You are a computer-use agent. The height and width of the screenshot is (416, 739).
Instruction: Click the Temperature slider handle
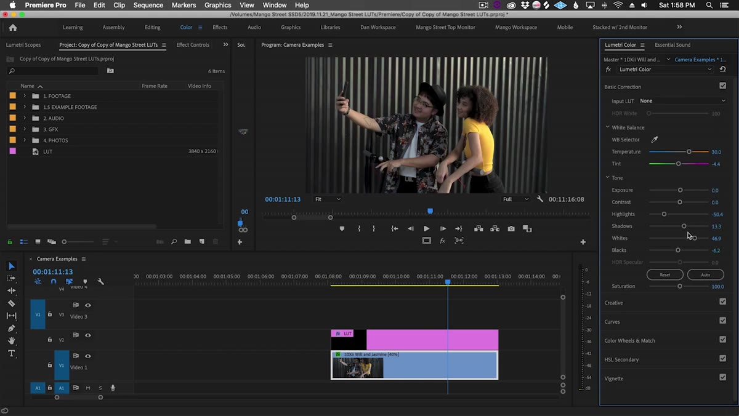point(689,151)
